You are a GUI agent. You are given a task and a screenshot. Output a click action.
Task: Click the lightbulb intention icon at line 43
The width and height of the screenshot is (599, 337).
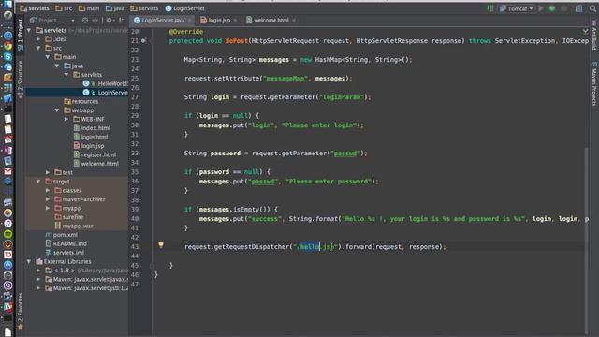(x=161, y=244)
